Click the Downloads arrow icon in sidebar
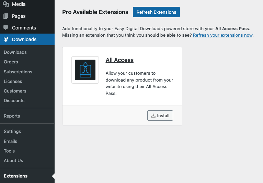This screenshot has height=183, width=263. [x=6, y=39]
